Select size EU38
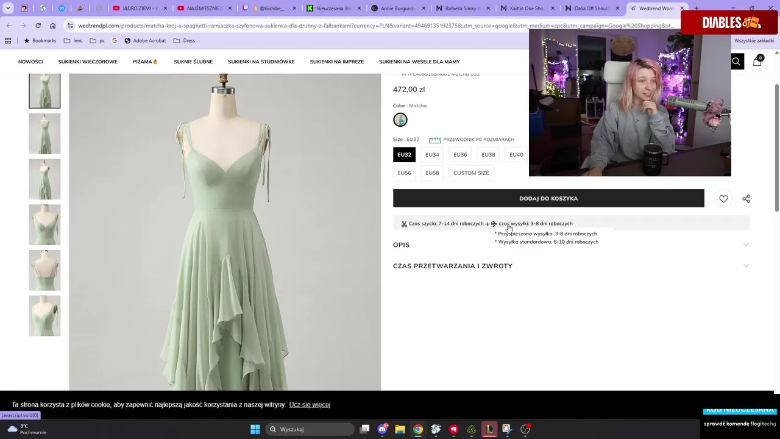Image resolution: width=780 pixels, height=439 pixels. 488,155
